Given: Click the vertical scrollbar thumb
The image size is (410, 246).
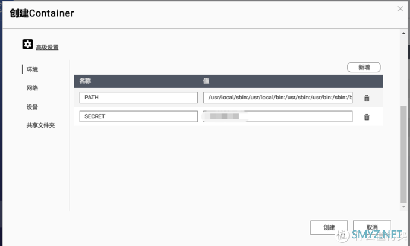Looking at the screenshot, I should (403, 154).
